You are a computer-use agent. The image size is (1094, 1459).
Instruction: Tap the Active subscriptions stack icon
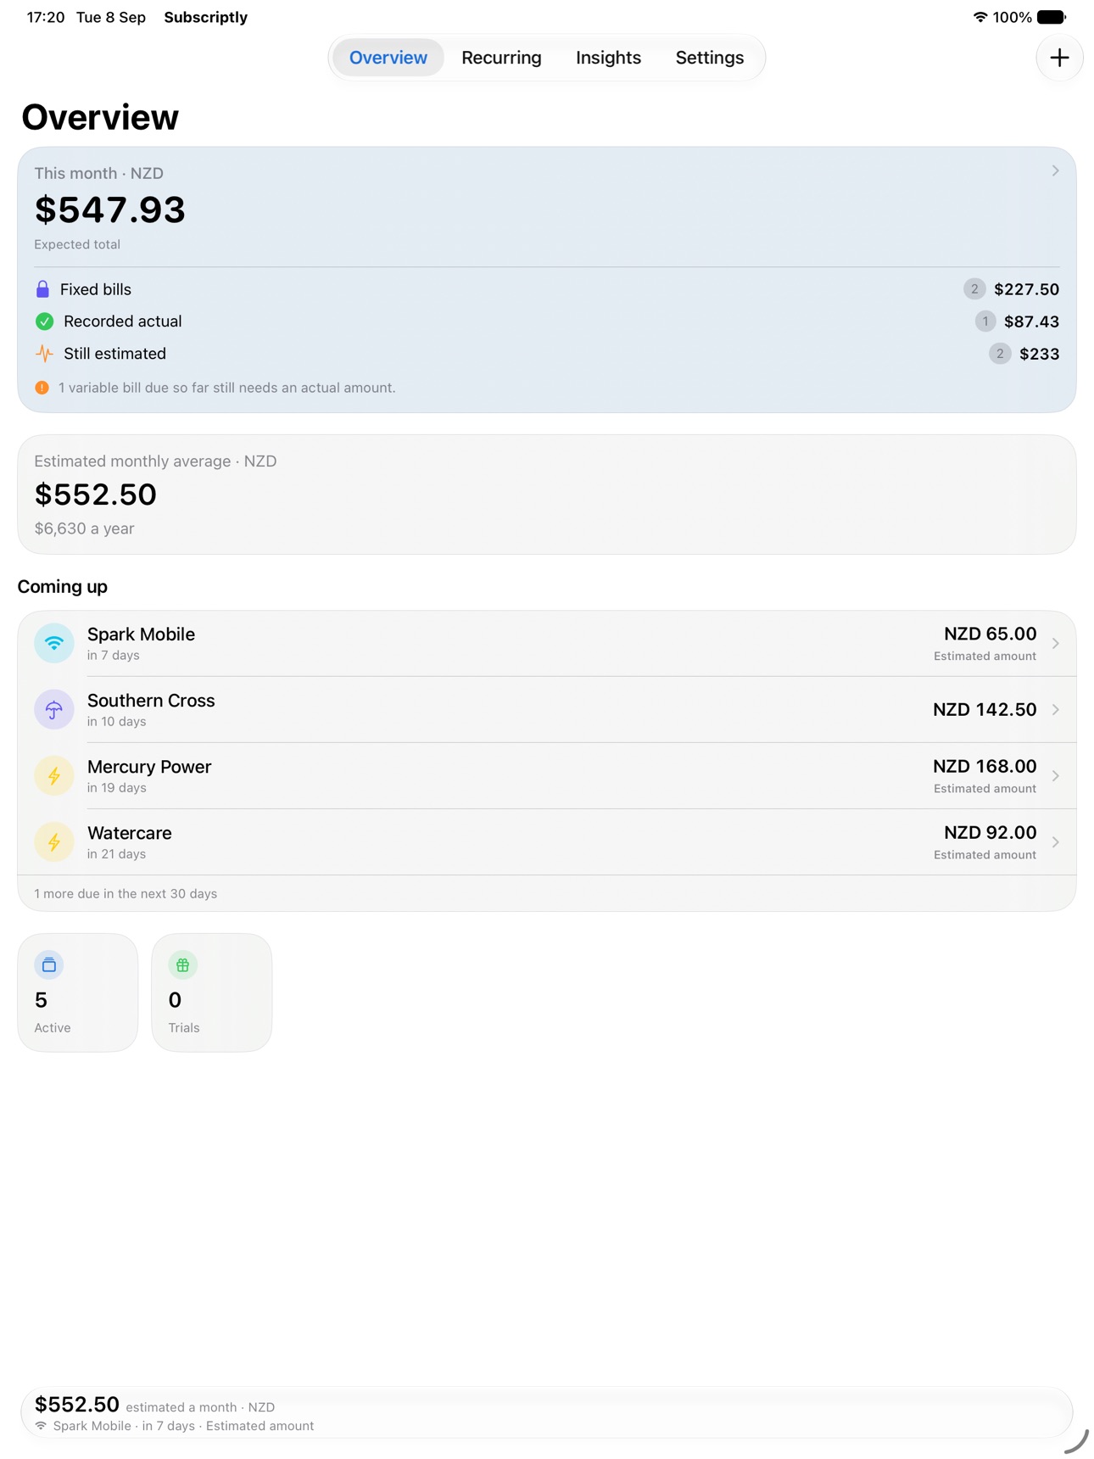click(x=49, y=964)
